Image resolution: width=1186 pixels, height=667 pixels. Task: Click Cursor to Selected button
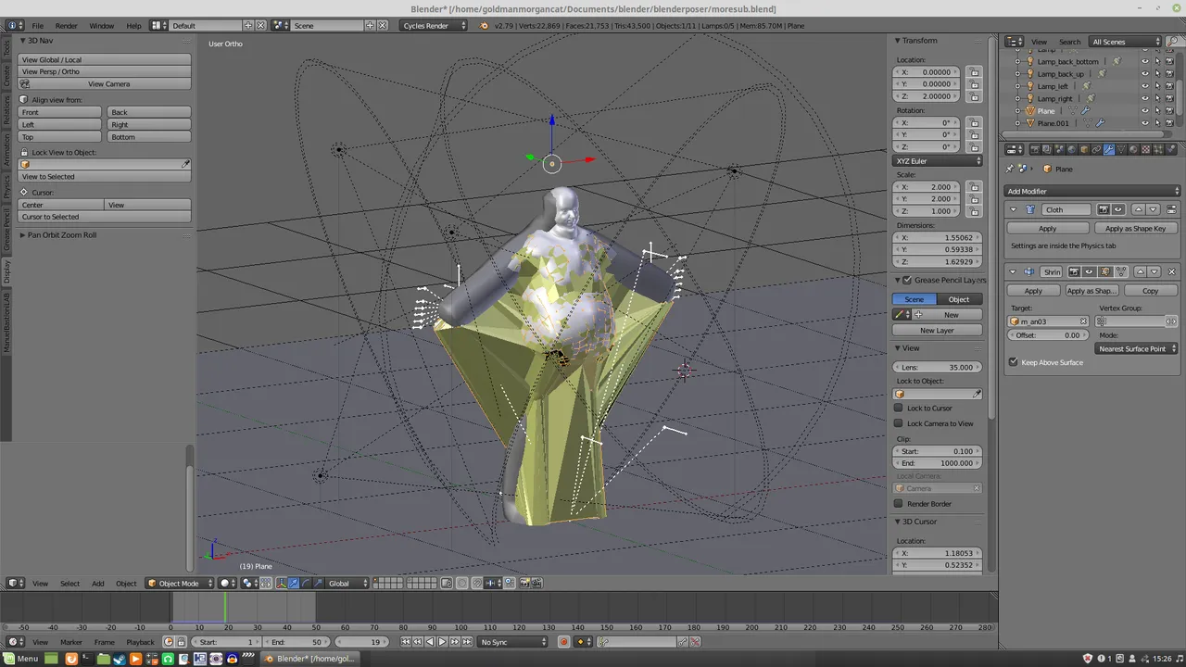point(105,217)
